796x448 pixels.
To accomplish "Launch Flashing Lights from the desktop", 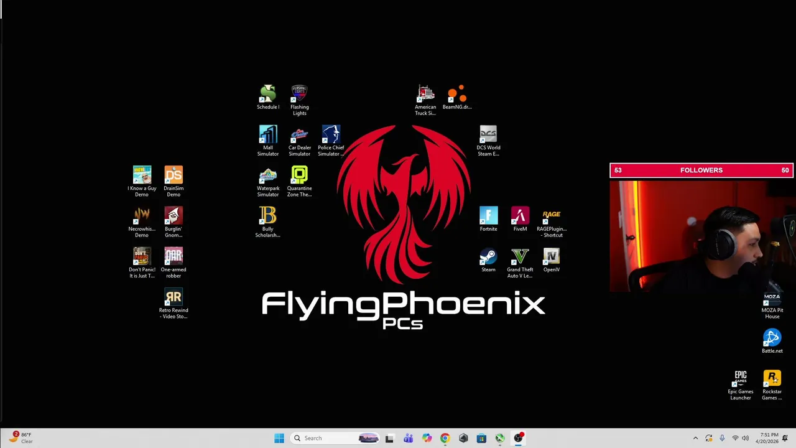I will (x=299, y=100).
